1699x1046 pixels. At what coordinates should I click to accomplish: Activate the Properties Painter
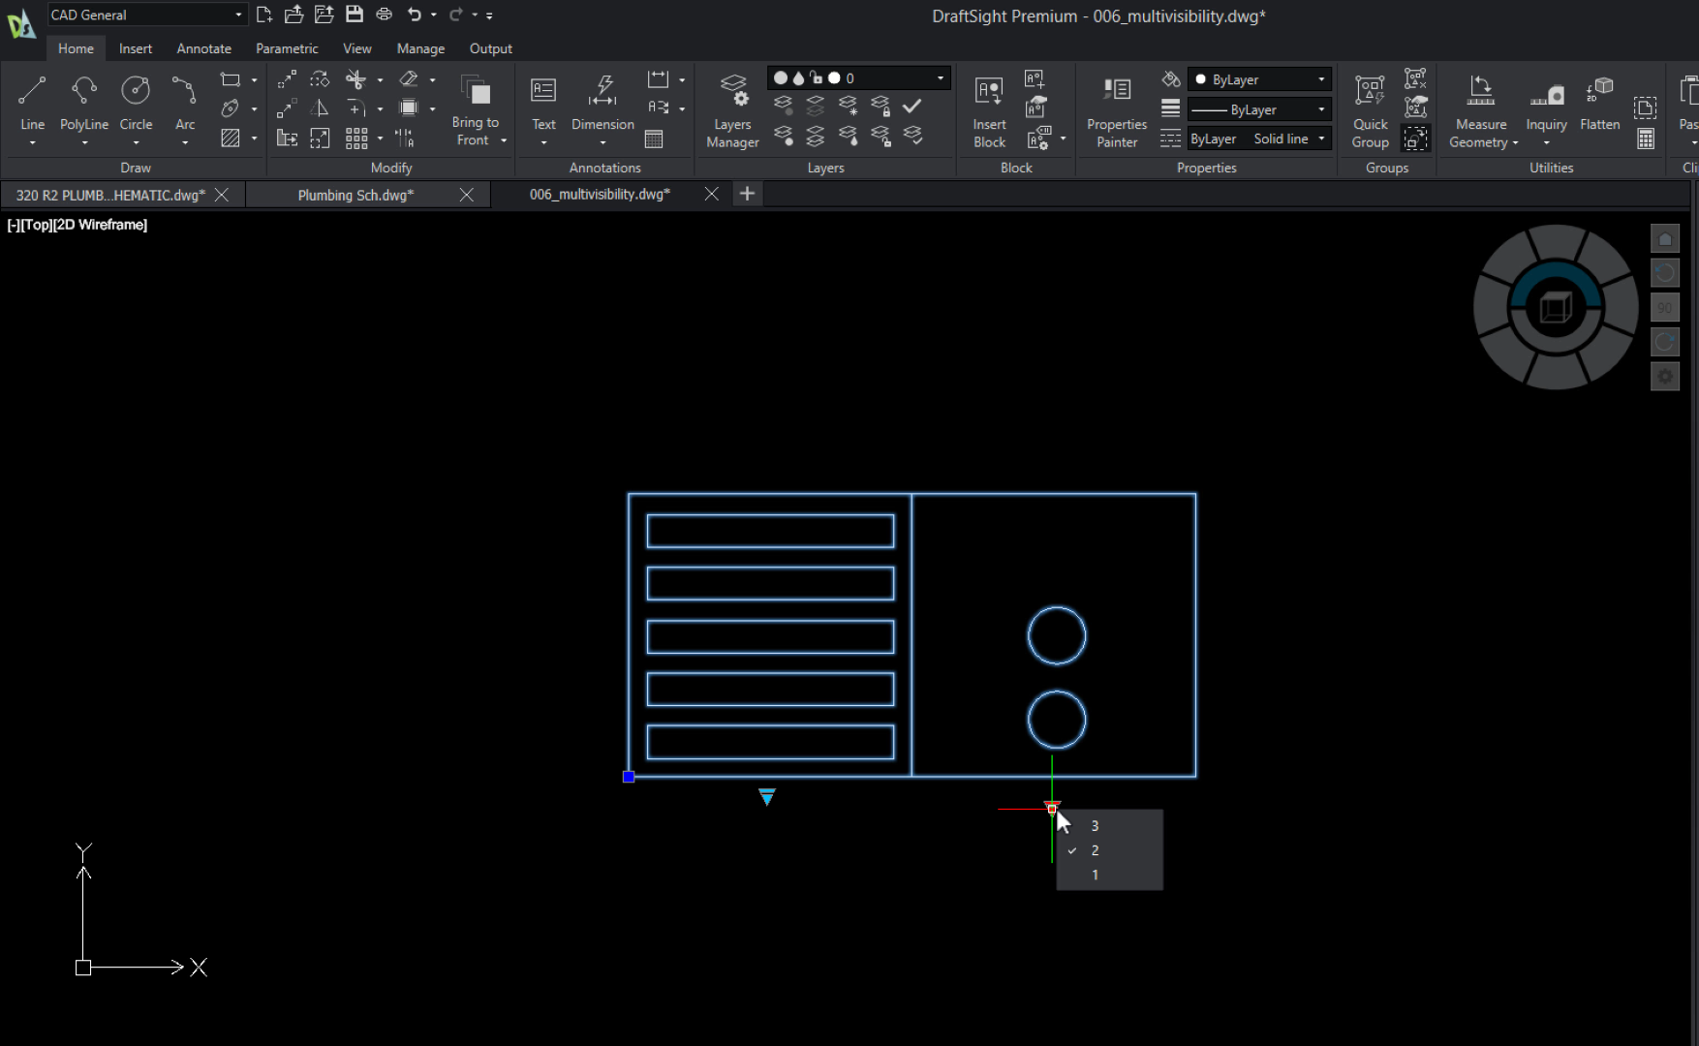[x=1117, y=111]
